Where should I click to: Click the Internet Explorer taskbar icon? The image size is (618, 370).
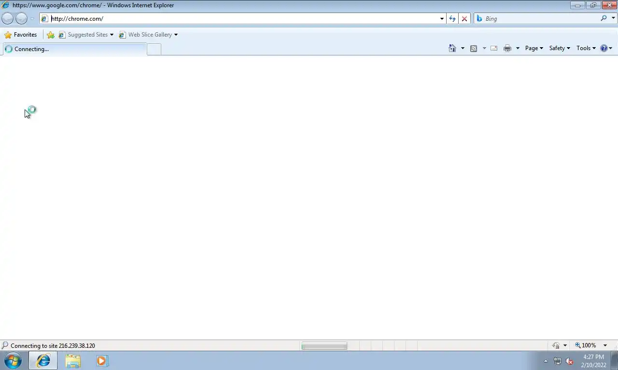click(43, 361)
